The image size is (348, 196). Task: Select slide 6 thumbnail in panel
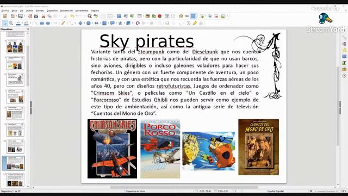click(x=15, y=79)
